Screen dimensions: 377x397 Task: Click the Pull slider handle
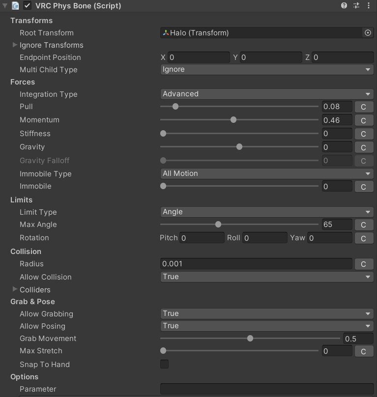pos(175,106)
